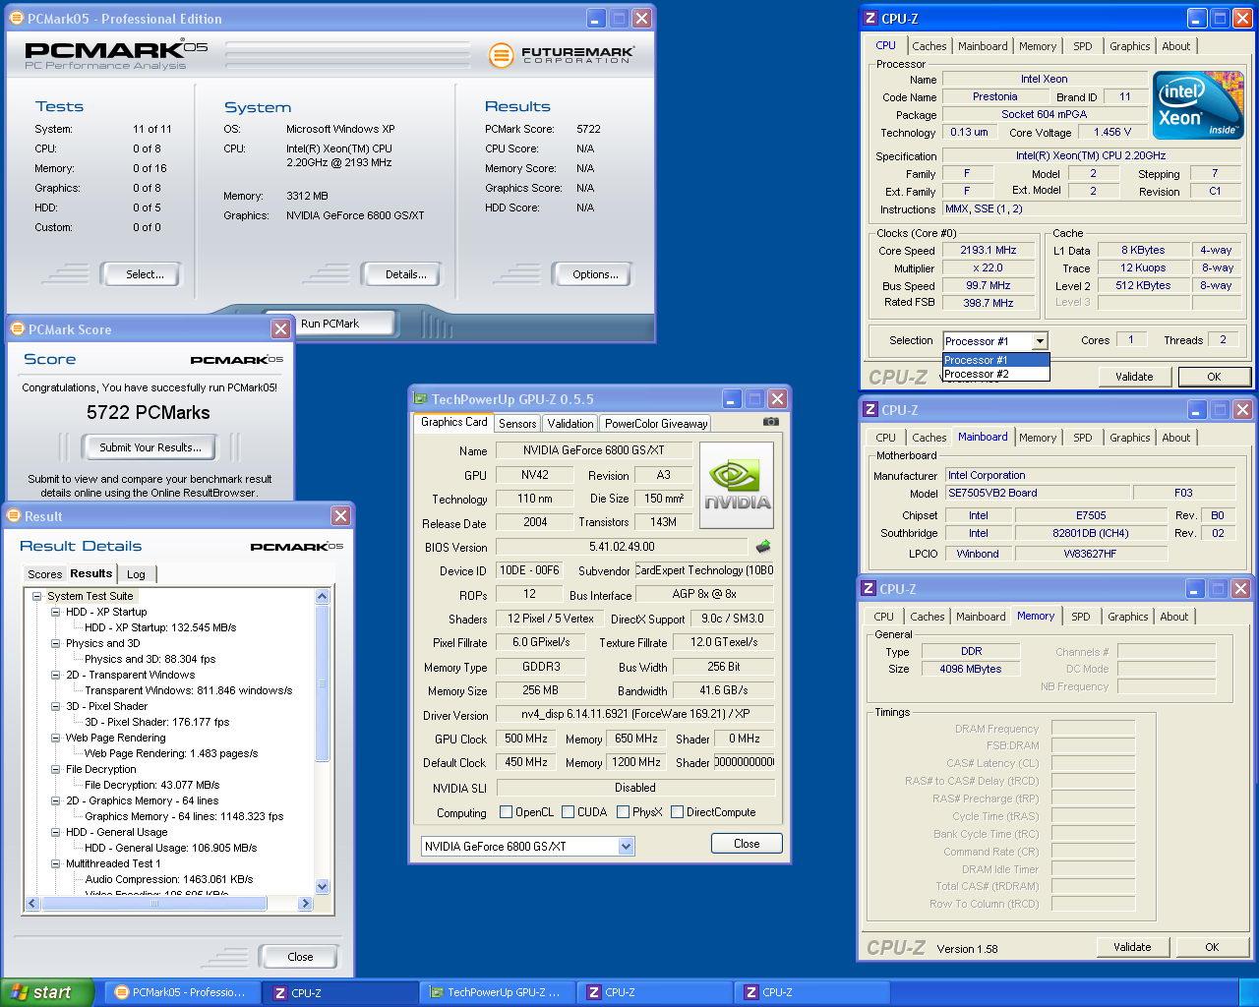
Task: Close the PCMark Score window
Action: point(280,329)
